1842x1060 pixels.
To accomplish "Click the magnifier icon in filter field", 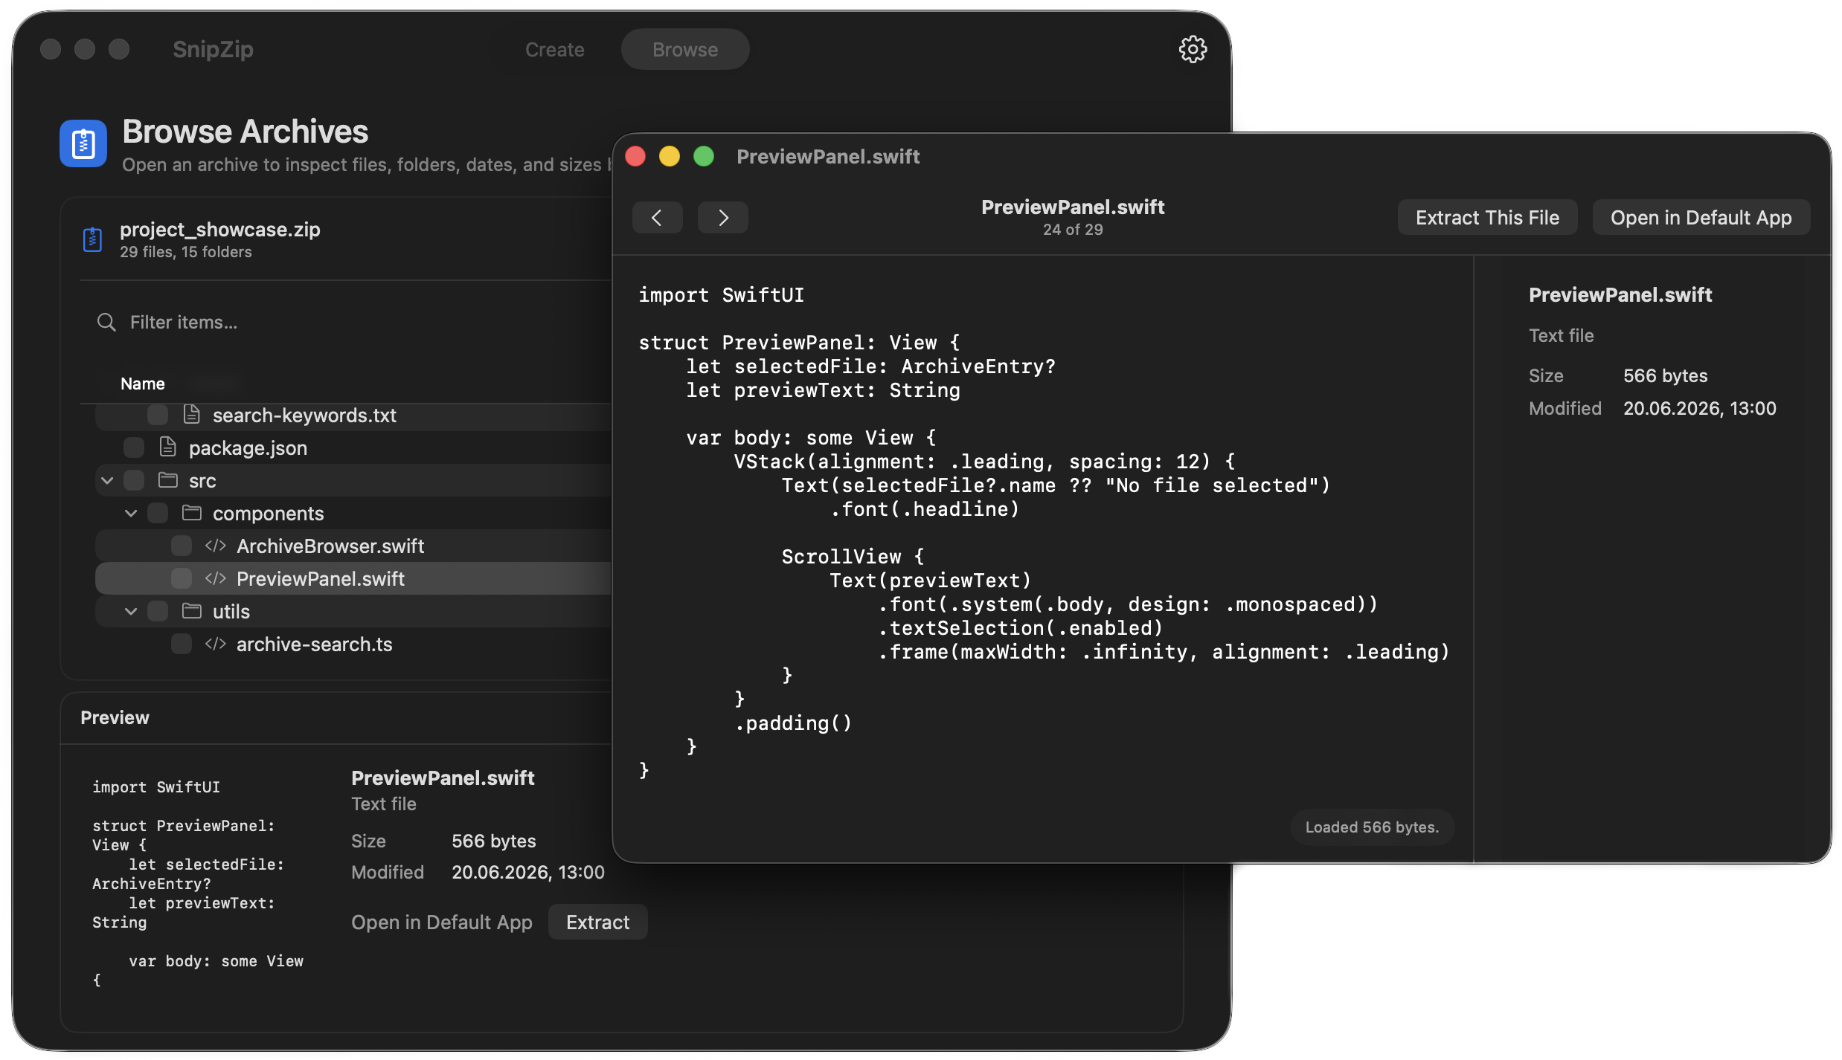I will coord(106,322).
